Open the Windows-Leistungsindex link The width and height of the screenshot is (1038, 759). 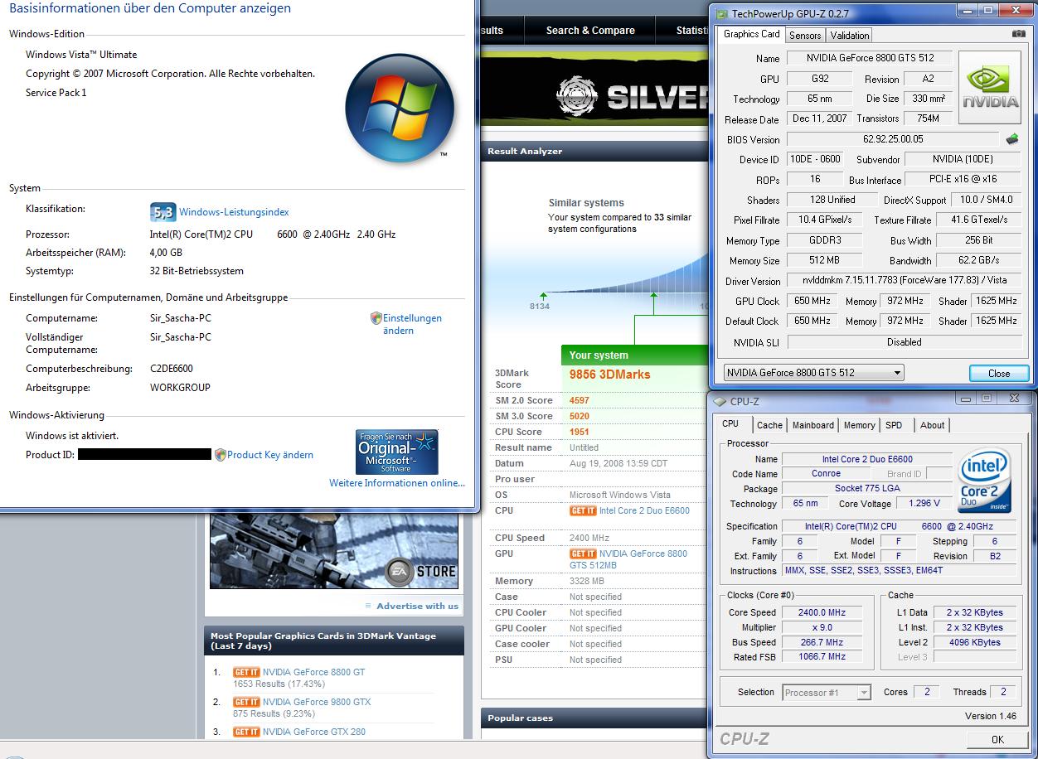point(234,212)
